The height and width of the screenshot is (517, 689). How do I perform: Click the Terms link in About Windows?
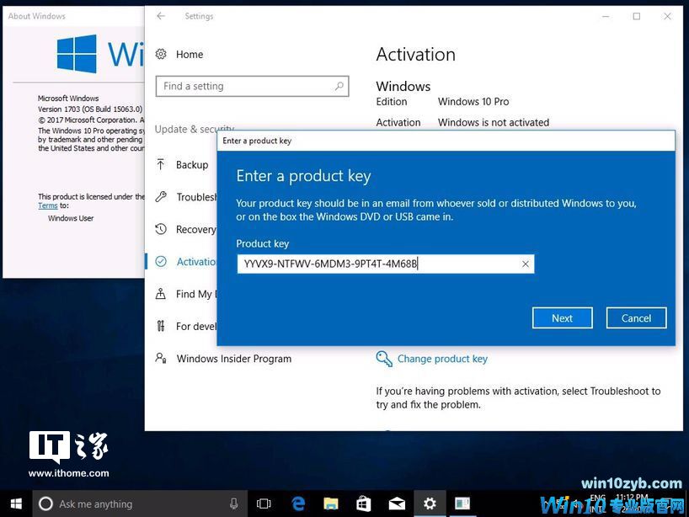click(48, 205)
